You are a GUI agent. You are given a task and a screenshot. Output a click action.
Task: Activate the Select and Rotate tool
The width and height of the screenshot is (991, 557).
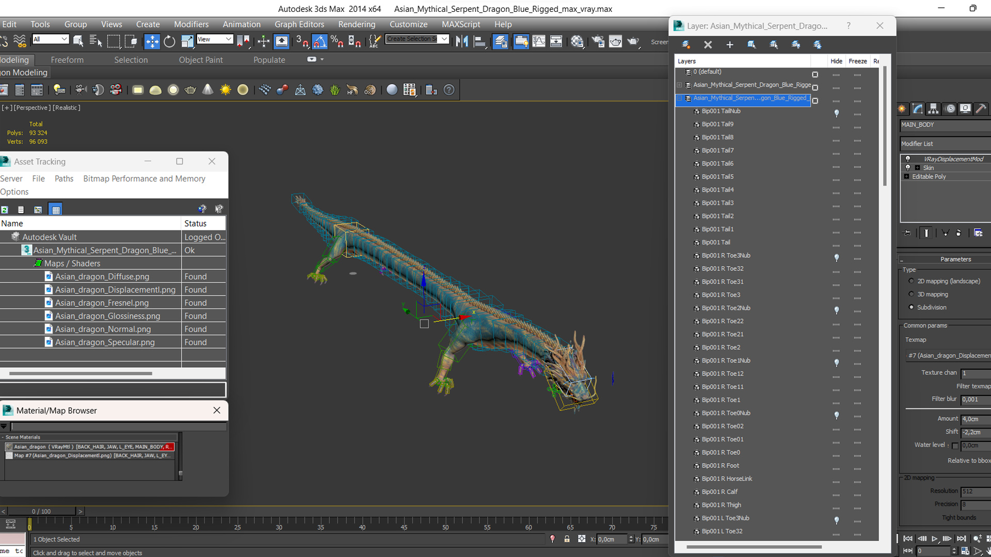[169, 41]
